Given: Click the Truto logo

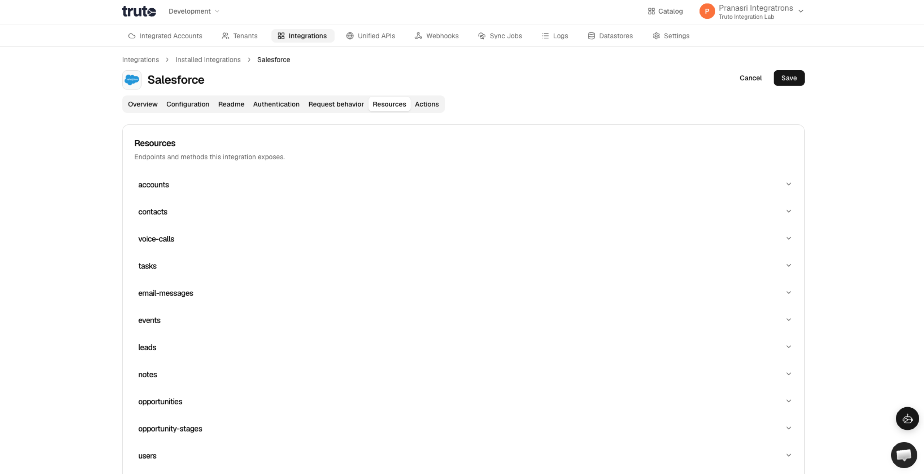Looking at the screenshot, I should click(x=139, y=11).
